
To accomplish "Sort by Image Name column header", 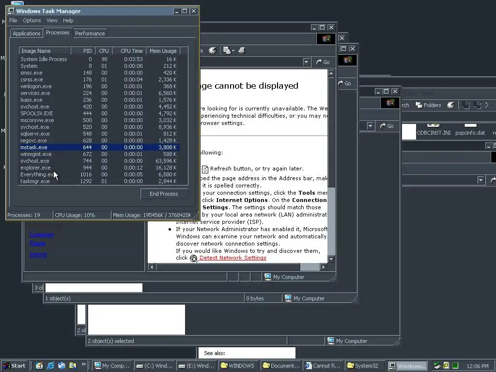I will tap(45, 50).
